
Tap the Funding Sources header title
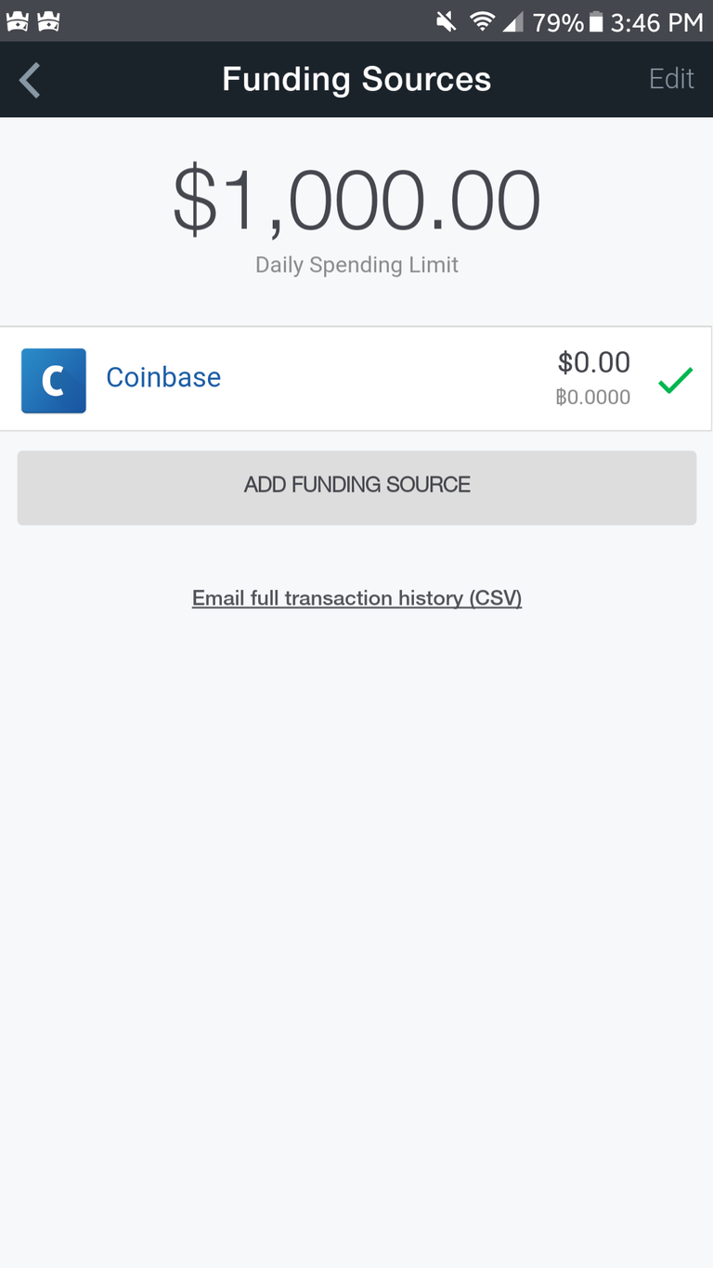(x=356, y=80)
